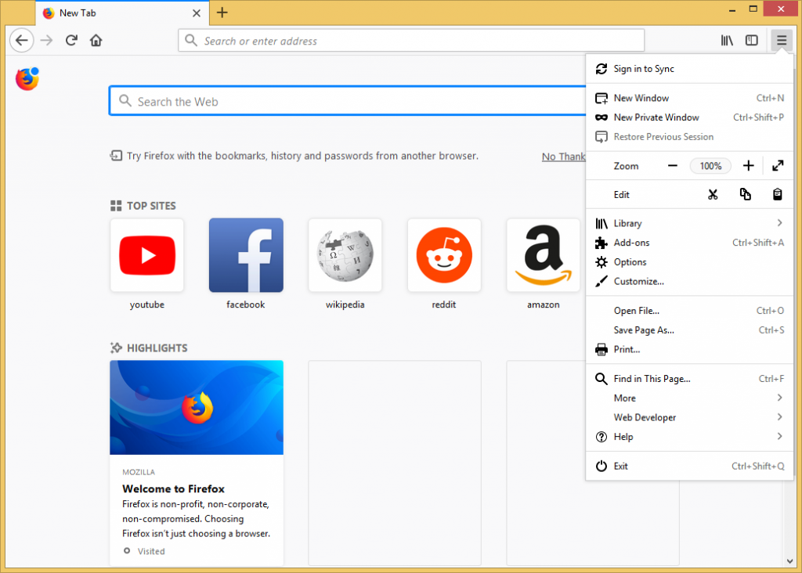Close the New Tab tab
The width and height of the screenshot is (802, 573).
pyautogui.click(x=197, y=13)
